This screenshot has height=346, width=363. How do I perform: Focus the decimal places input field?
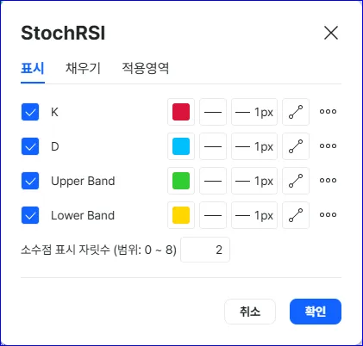205,250
